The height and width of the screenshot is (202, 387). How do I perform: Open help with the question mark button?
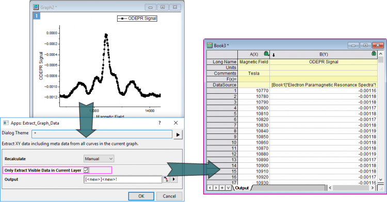coord(159,123)
